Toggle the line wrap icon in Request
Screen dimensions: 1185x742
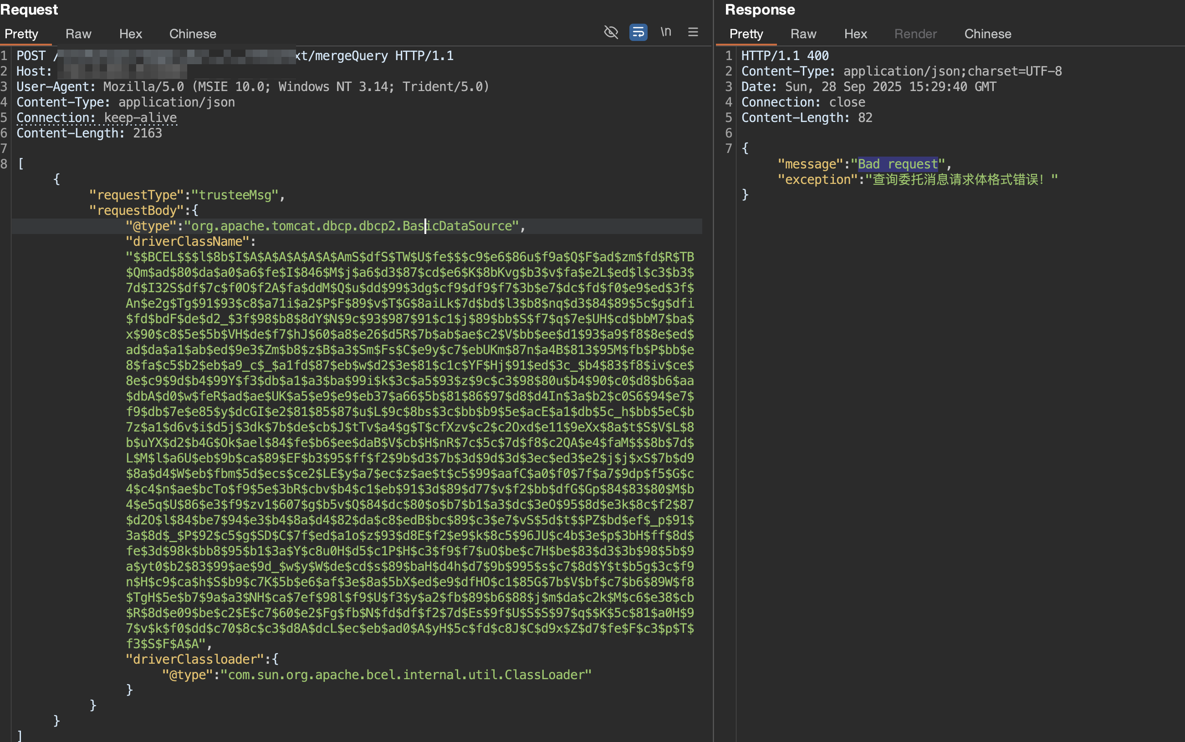tap(638, 32)
